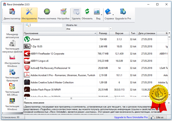Click Upgrade to Pro toolbar icon
172x121 pixels.
(x=123, y=11)
